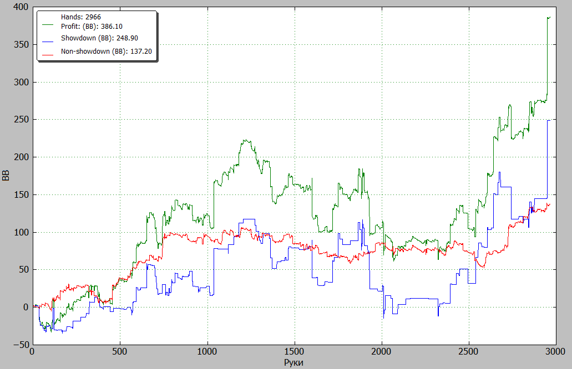Click the 2500 x-axis tick label
This screenshot has height=369, width=572.
tap(468, 351)
